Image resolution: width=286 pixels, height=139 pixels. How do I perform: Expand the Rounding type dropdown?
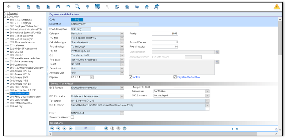pos(122,47)
